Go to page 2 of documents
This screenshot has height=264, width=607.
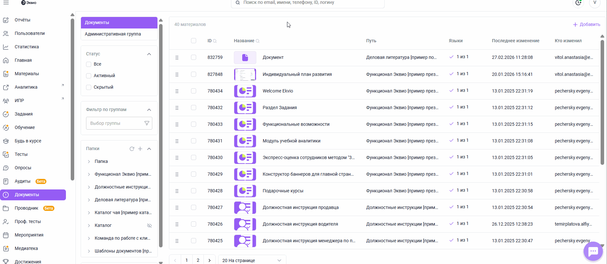(x=198, y=260)
